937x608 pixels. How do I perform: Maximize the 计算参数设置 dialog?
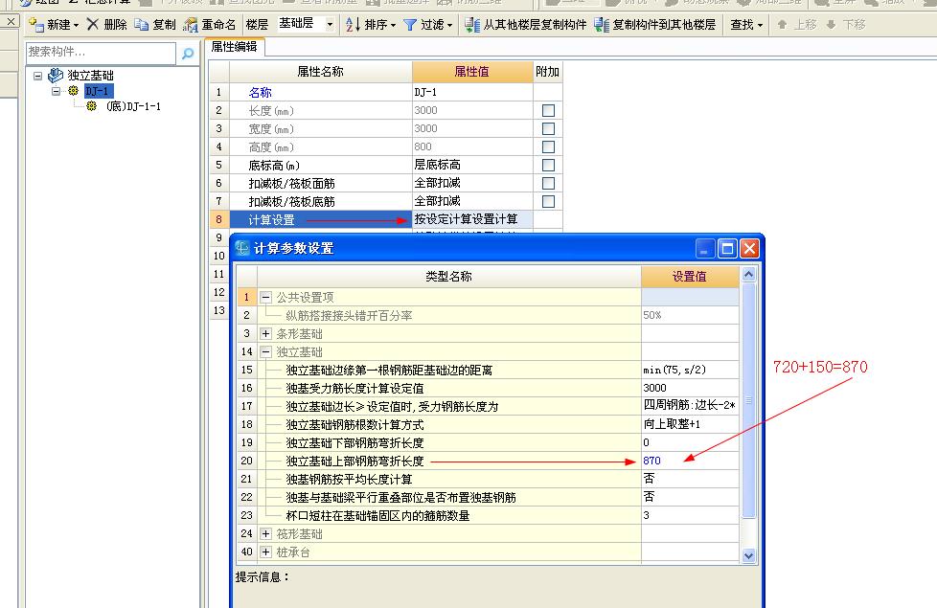coord(727,248)
